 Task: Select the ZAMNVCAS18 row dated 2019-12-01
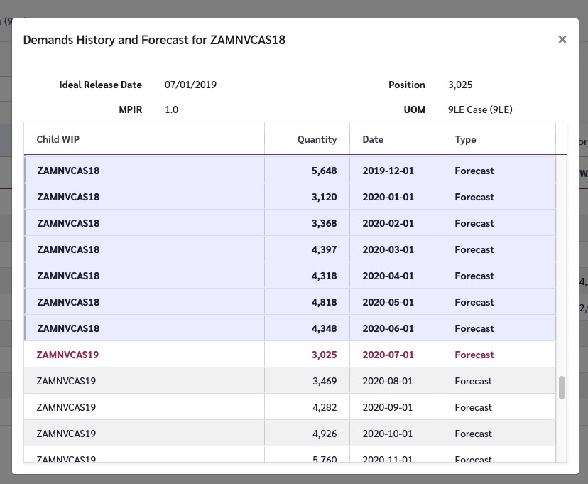[x=290, y=171]
